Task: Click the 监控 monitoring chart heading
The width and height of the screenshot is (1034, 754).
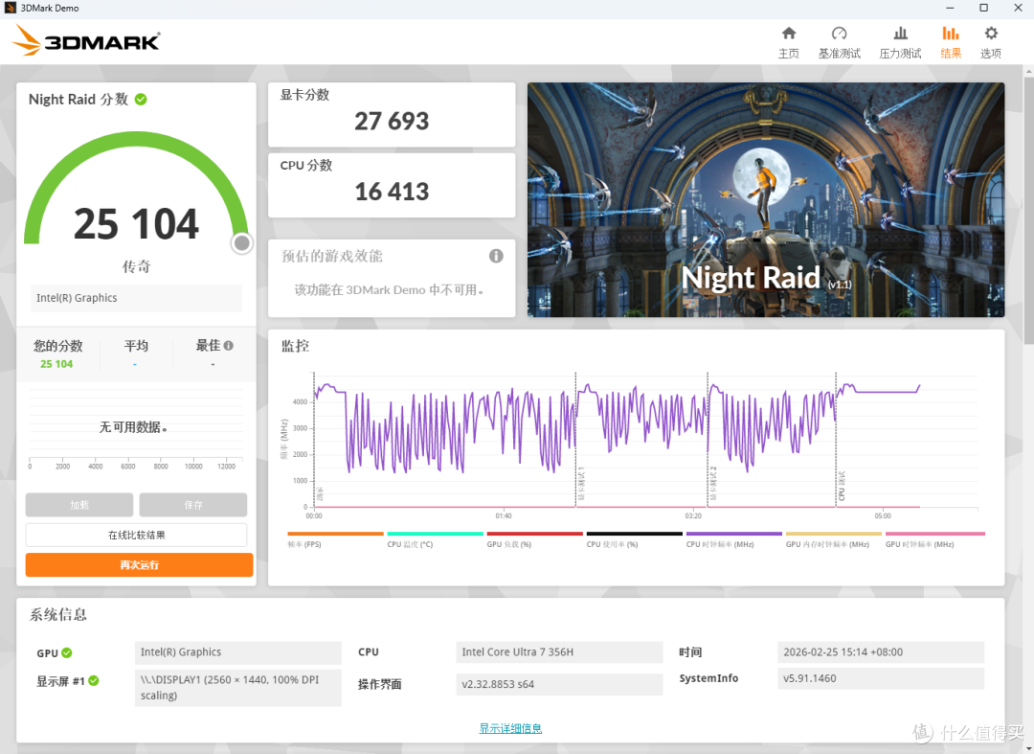Action: 295,346
